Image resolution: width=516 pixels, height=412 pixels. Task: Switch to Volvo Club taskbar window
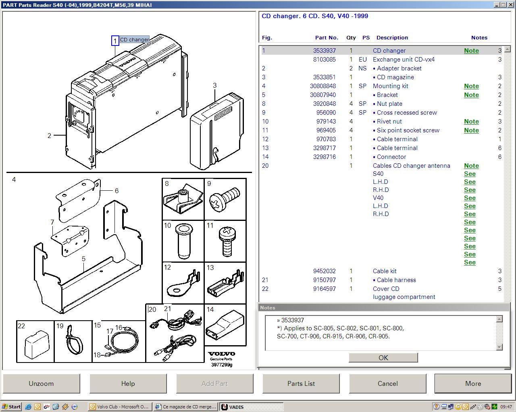(x=120, y=407)
